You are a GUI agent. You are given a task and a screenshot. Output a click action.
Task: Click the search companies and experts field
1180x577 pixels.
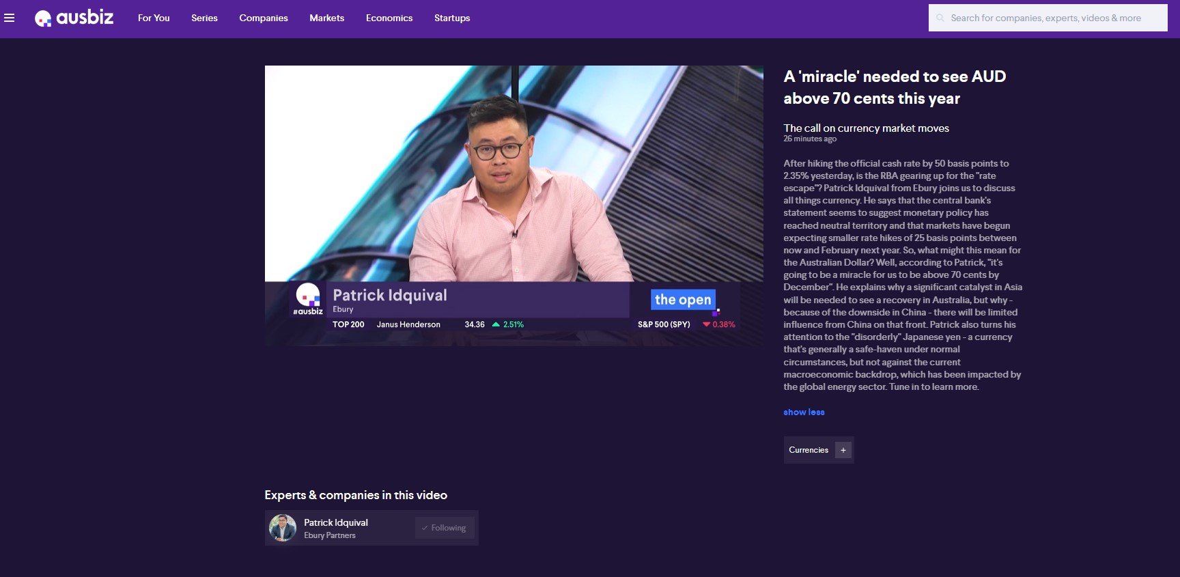(1048, 18)
